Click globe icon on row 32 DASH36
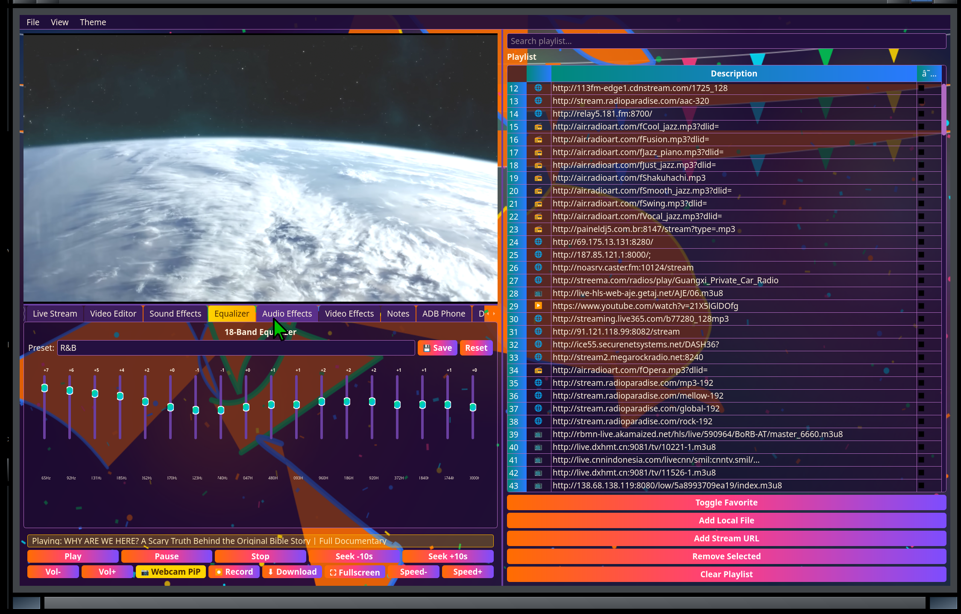 click(x=538, y=344)
